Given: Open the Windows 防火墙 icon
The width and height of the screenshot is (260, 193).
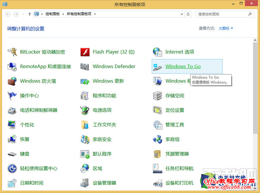Looking at the screenshot, I should [x=12, y=81].
